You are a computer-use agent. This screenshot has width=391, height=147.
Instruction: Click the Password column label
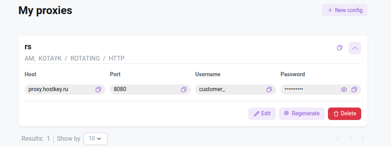pos(293,74)
